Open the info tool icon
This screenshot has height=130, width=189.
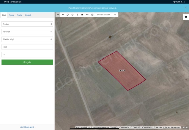(x=77, y=15)
